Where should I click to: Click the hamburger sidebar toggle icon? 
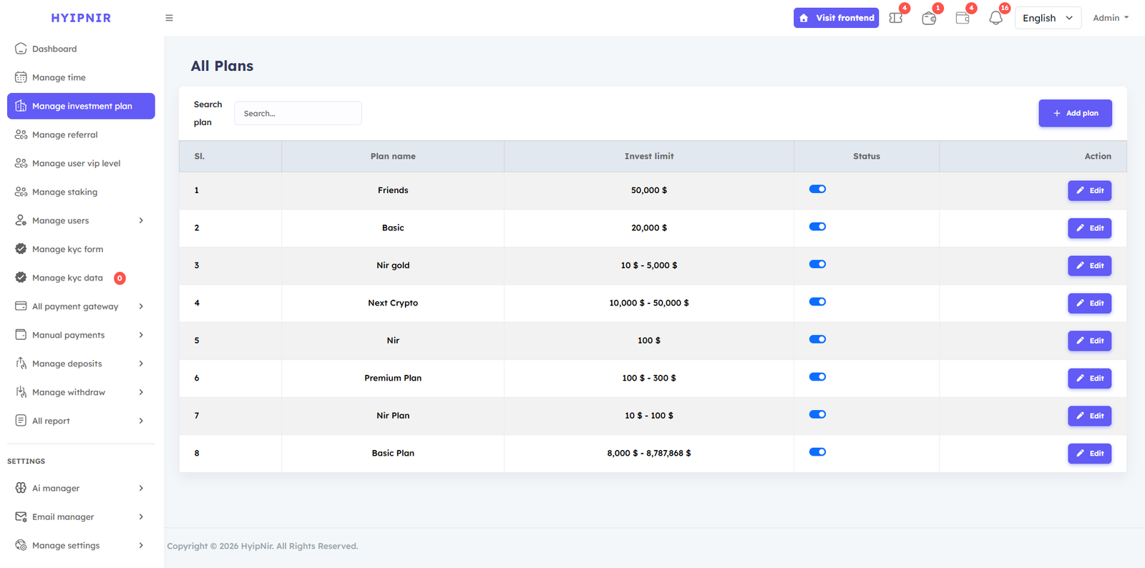pos(169,18)
